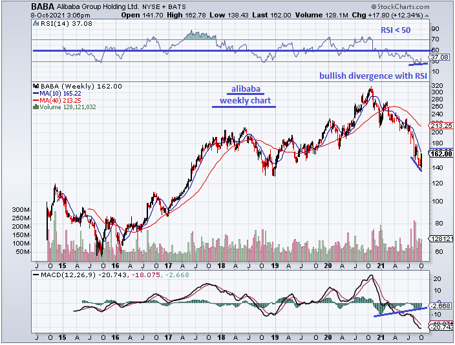This screenshot has height=345, width=455.
Task: Click the BABA ticker symbol title
Action: (43, 6)
